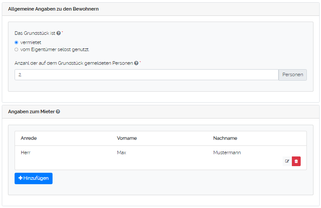This screenshot has width=321, height=208.
Task: Delete Max Mustermann using the red trash icon
Action: click(x=296, y=161)
